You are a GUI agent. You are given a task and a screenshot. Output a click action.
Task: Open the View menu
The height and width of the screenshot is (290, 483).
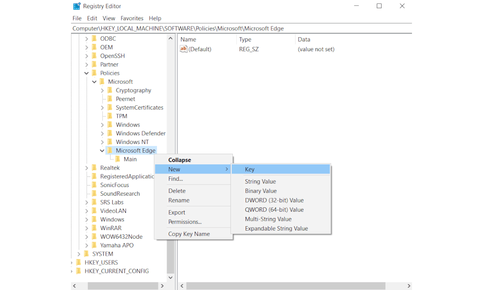pos(109,18)
